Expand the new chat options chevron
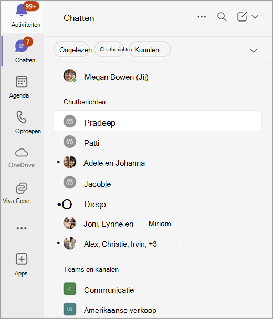The image size is (273, 319). pos(255,17)
